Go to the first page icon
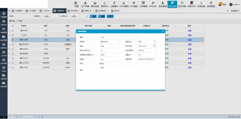The width and height of the screenshot is (241, 119). pyautogui.click(x=17, y=117)
